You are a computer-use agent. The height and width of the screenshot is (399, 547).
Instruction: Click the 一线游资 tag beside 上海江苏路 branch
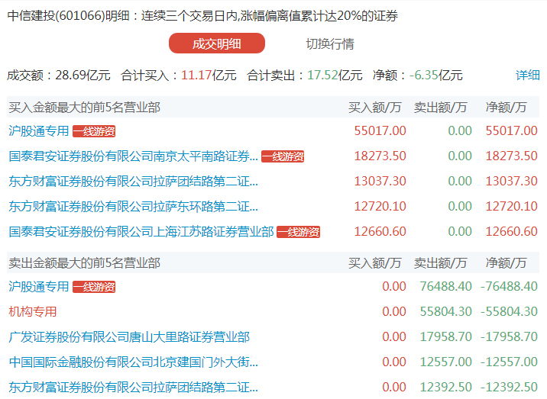coord(298,232)
